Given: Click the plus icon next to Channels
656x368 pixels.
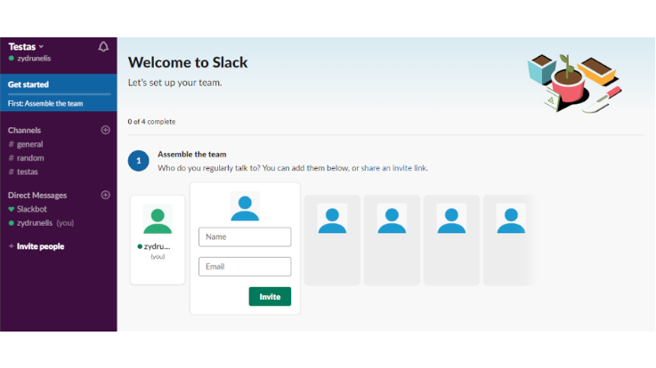Looking at the screenshot, I should [105, 130].
